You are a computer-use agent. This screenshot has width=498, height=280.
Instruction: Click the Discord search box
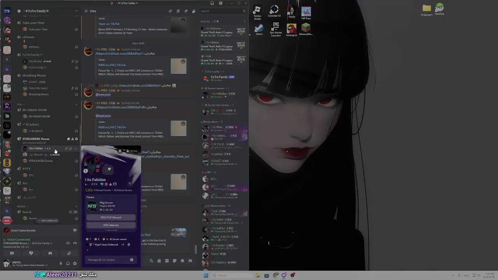pyautogui.click(x=223, y=11)
